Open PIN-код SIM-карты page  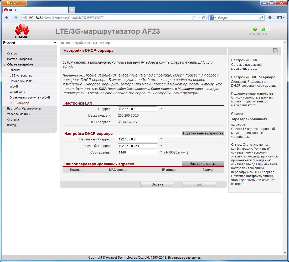(x=29, y=81)
